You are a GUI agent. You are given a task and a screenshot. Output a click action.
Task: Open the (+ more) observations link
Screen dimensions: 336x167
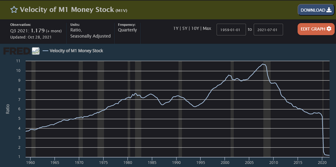(x=53, y=31)
